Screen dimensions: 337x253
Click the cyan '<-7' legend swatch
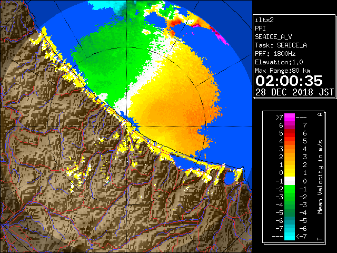tap(290, 236)
